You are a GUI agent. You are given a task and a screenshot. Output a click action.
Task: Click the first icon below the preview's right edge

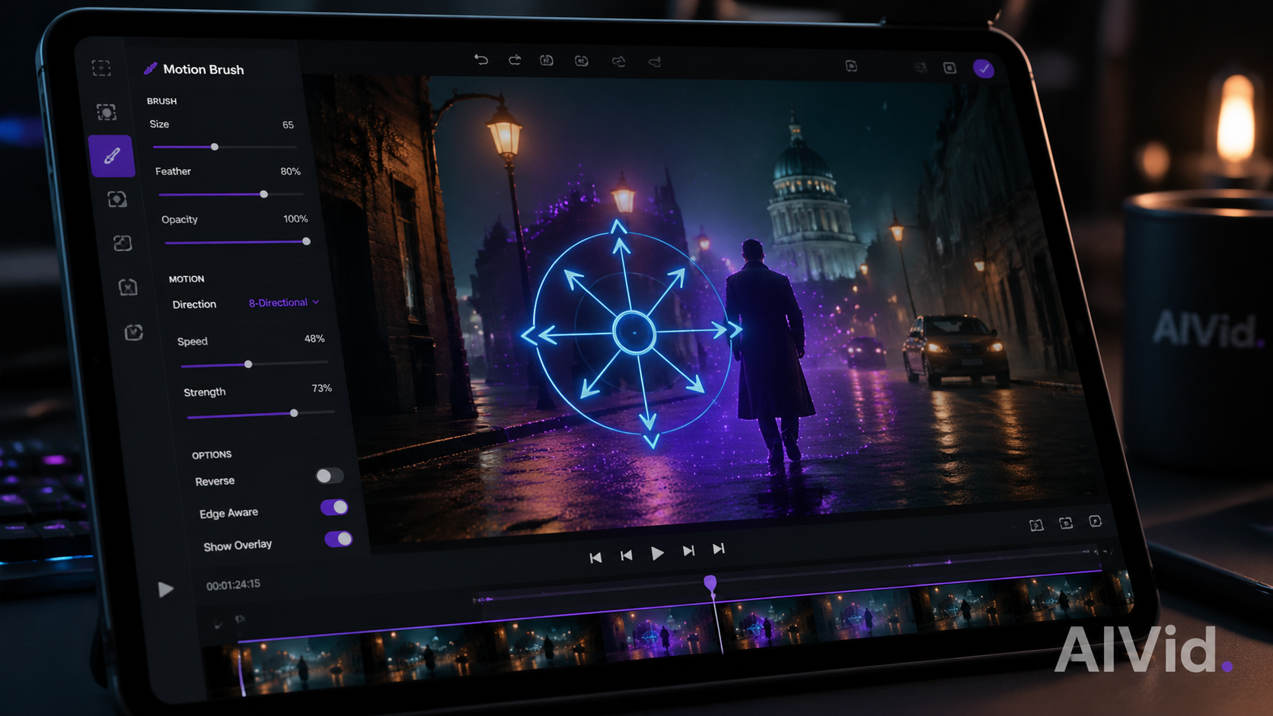point(1036,526)
